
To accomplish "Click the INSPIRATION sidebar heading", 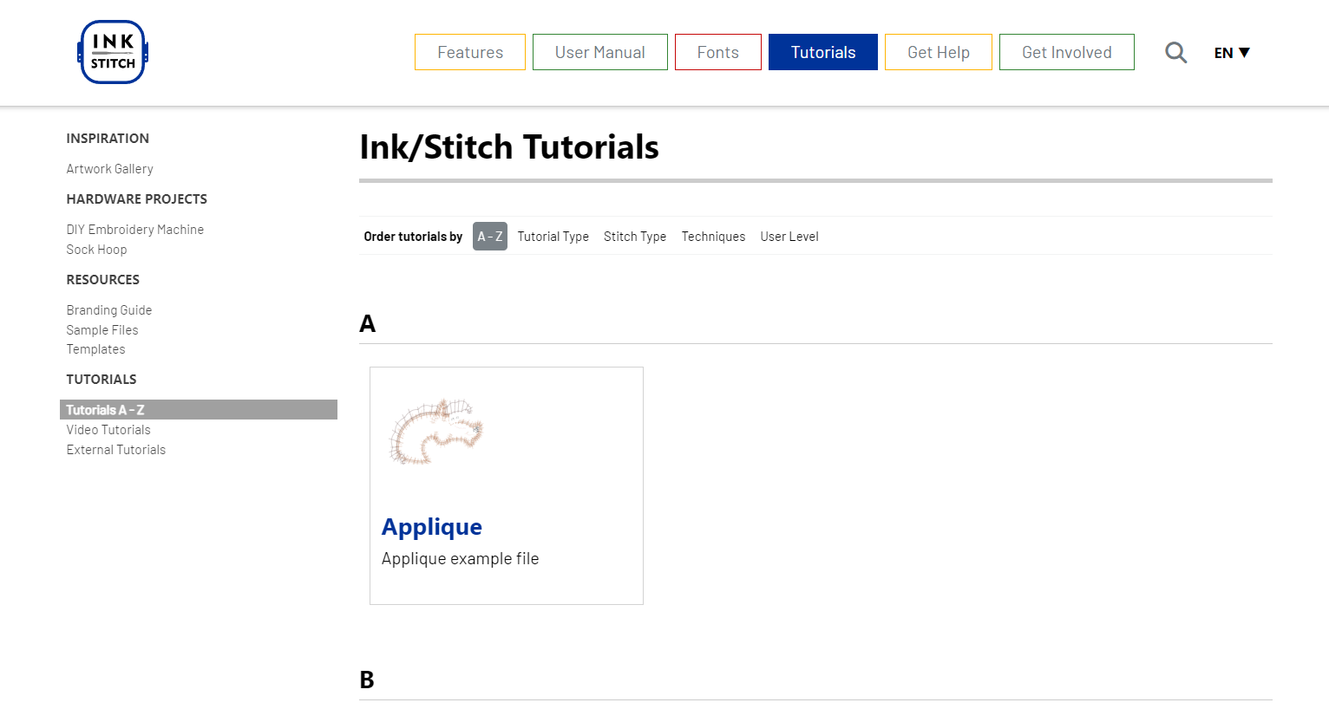I will [108, 139].
